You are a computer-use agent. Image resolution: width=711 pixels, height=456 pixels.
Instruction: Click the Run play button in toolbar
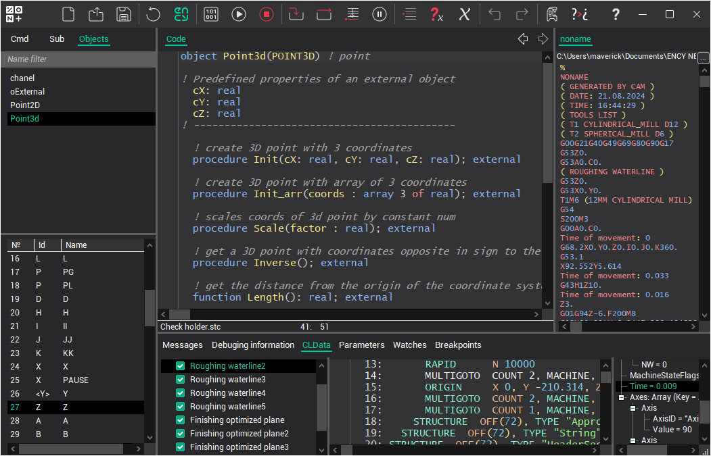click(x=239, y=14)
